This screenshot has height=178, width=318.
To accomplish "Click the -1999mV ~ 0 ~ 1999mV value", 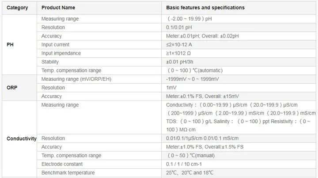I will pyautogui.click(x=193, y=79).
